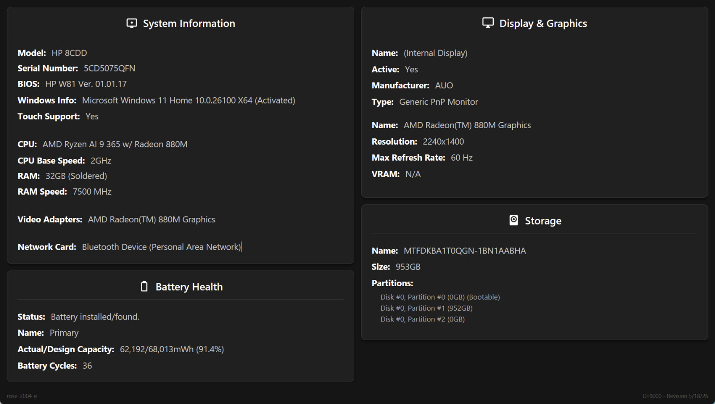Click the Partitions: label
The width and height of the screenshot is (715, 404).
(392, 283)
